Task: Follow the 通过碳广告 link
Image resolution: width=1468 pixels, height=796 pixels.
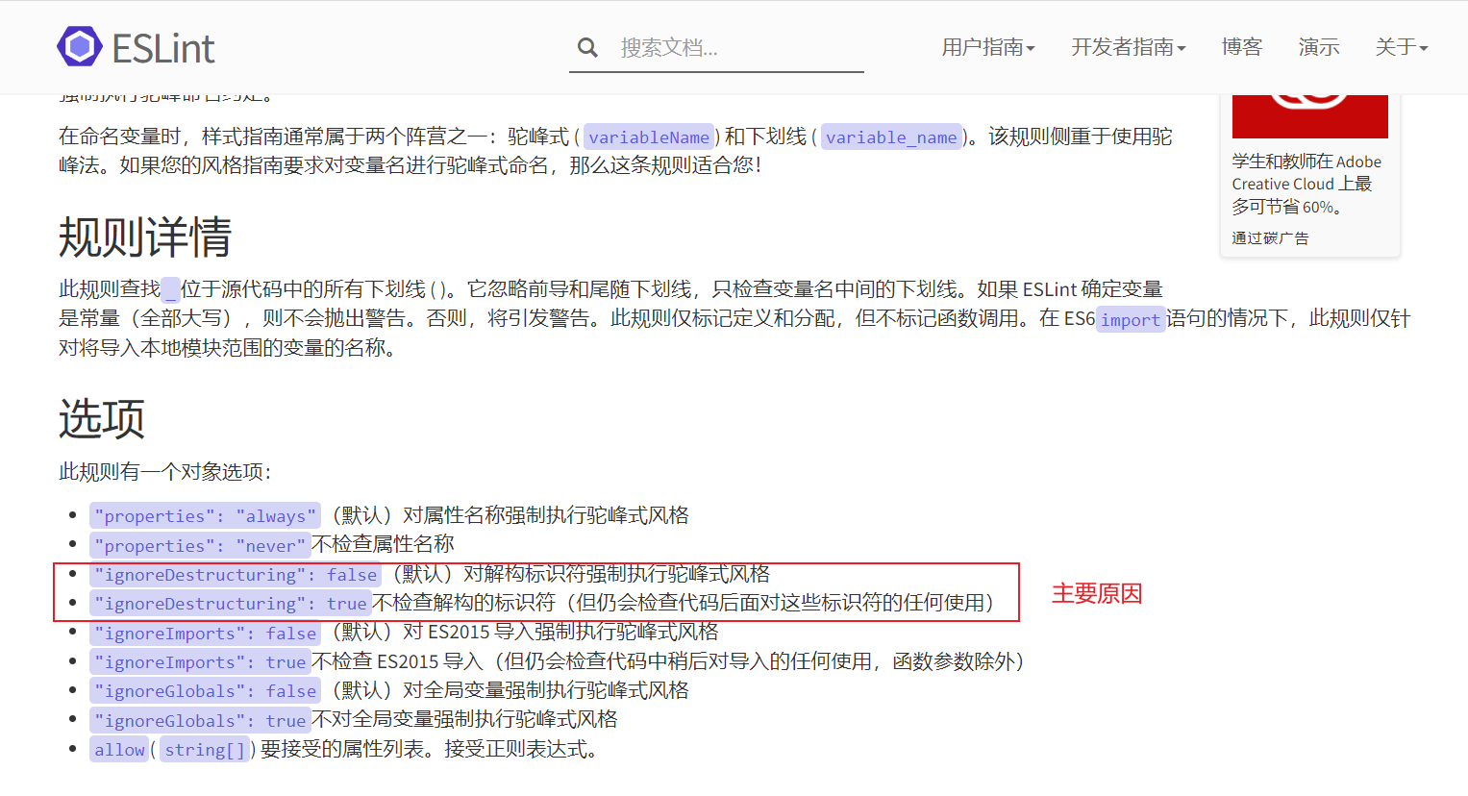Action: (x=1270, y=238)
